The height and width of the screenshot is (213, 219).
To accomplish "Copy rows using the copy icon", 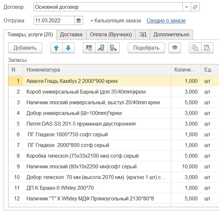I will tap(195, 48).
